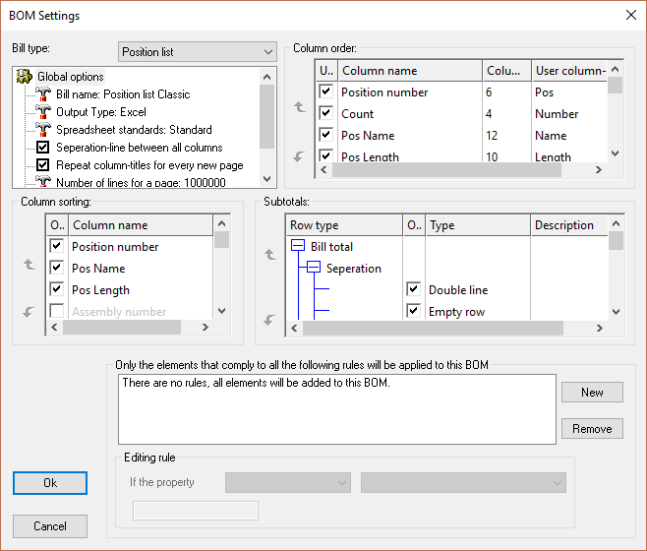Select Output Type: Excel option
The image size is (647, 551).
[100, 112]
